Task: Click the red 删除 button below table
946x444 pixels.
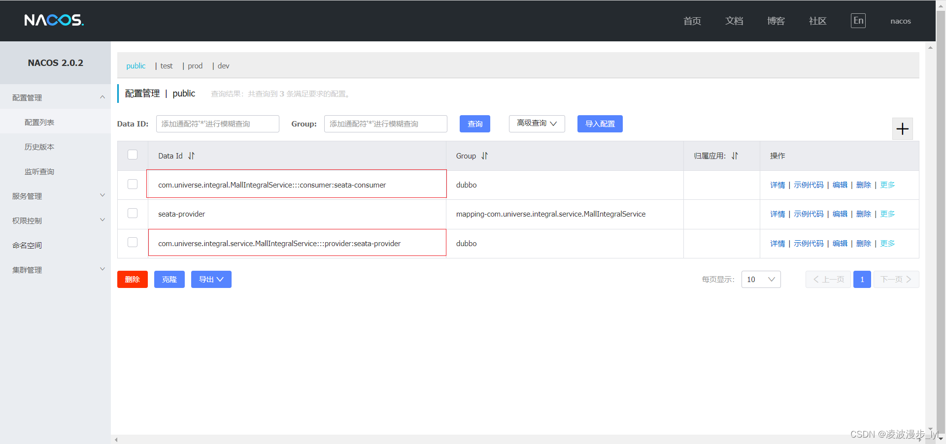Action: tap(132, 280)
